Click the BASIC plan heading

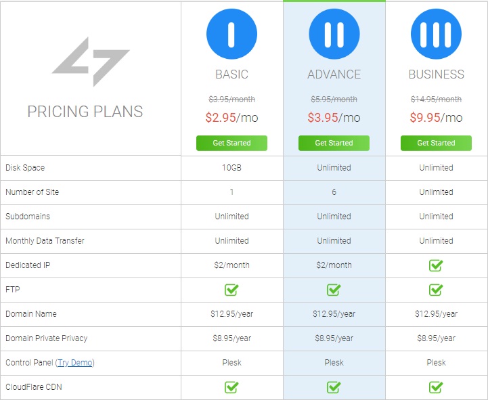(x=231, y=74)
